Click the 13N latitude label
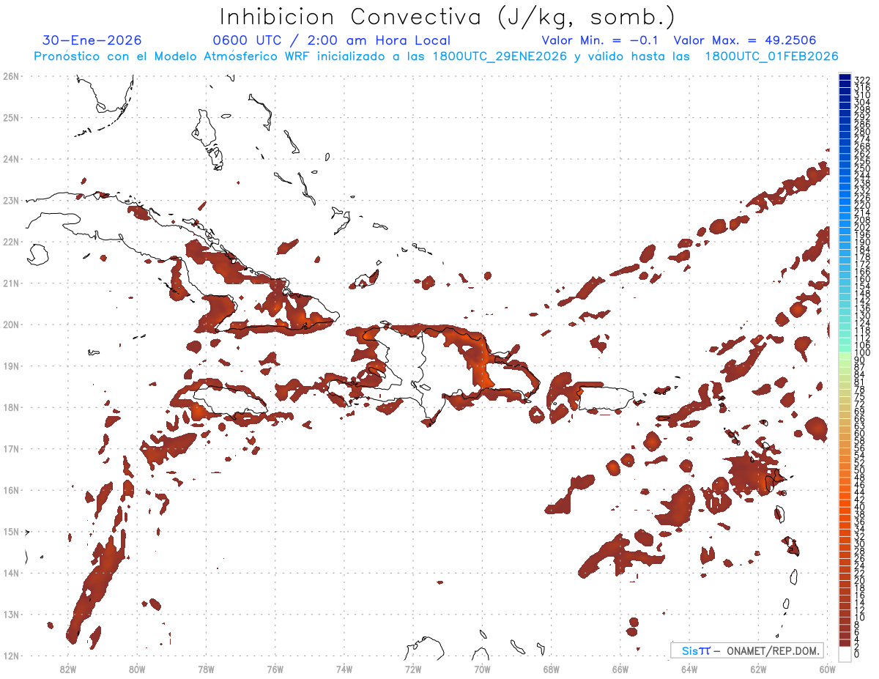 [10, 614]
